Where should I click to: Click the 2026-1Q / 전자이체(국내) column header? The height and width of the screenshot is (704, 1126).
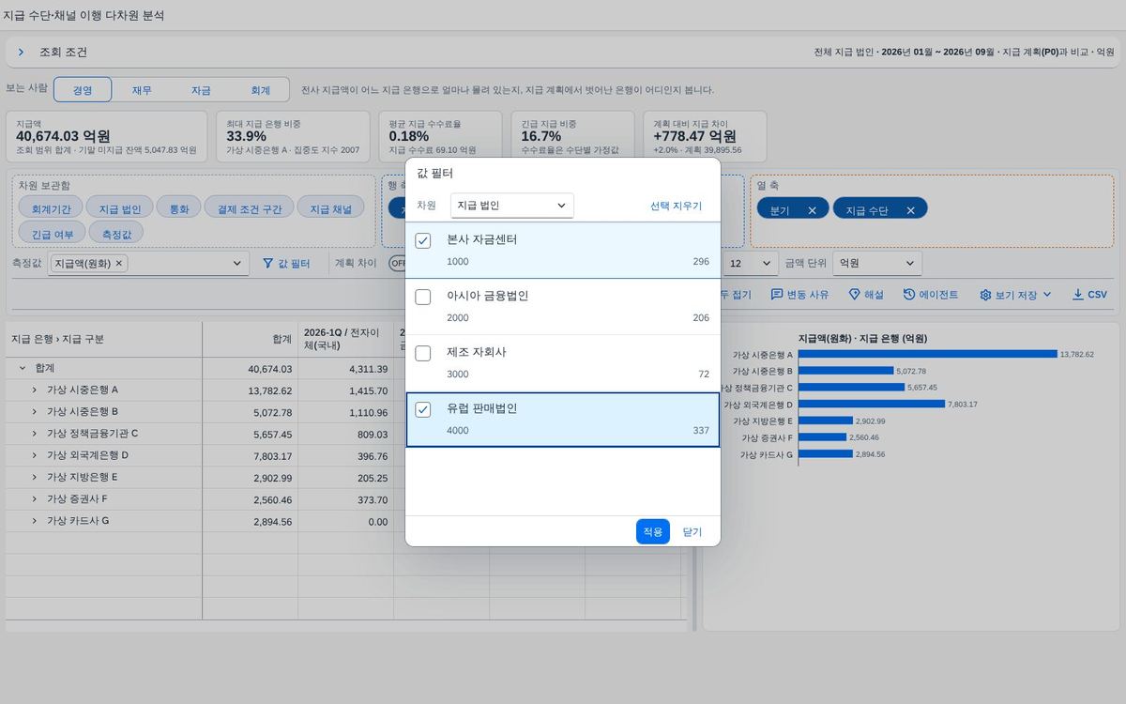click(346, 339)
